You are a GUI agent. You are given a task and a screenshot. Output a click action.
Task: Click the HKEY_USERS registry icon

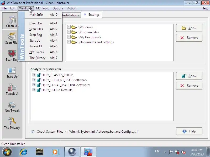(x=39, y=90)
